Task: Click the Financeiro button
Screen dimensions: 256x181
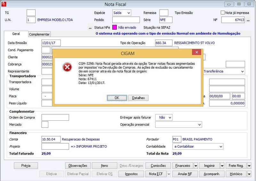Action: click(183, 166)
